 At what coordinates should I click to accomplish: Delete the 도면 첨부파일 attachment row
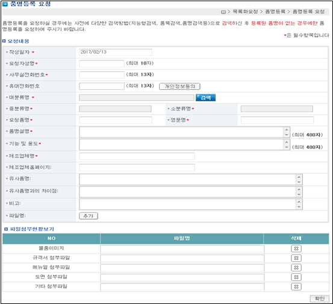[x=296, y=277]
